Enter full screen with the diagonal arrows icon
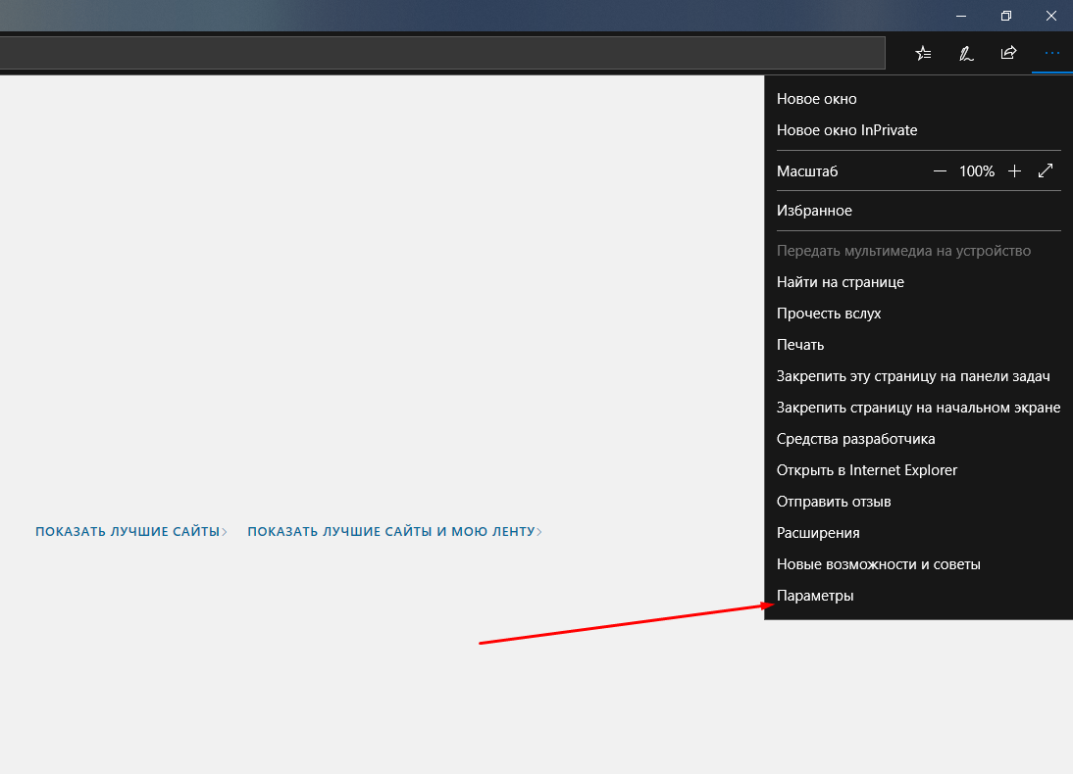The height and width of the screenshot is (774, 1073). point(1045,170)
